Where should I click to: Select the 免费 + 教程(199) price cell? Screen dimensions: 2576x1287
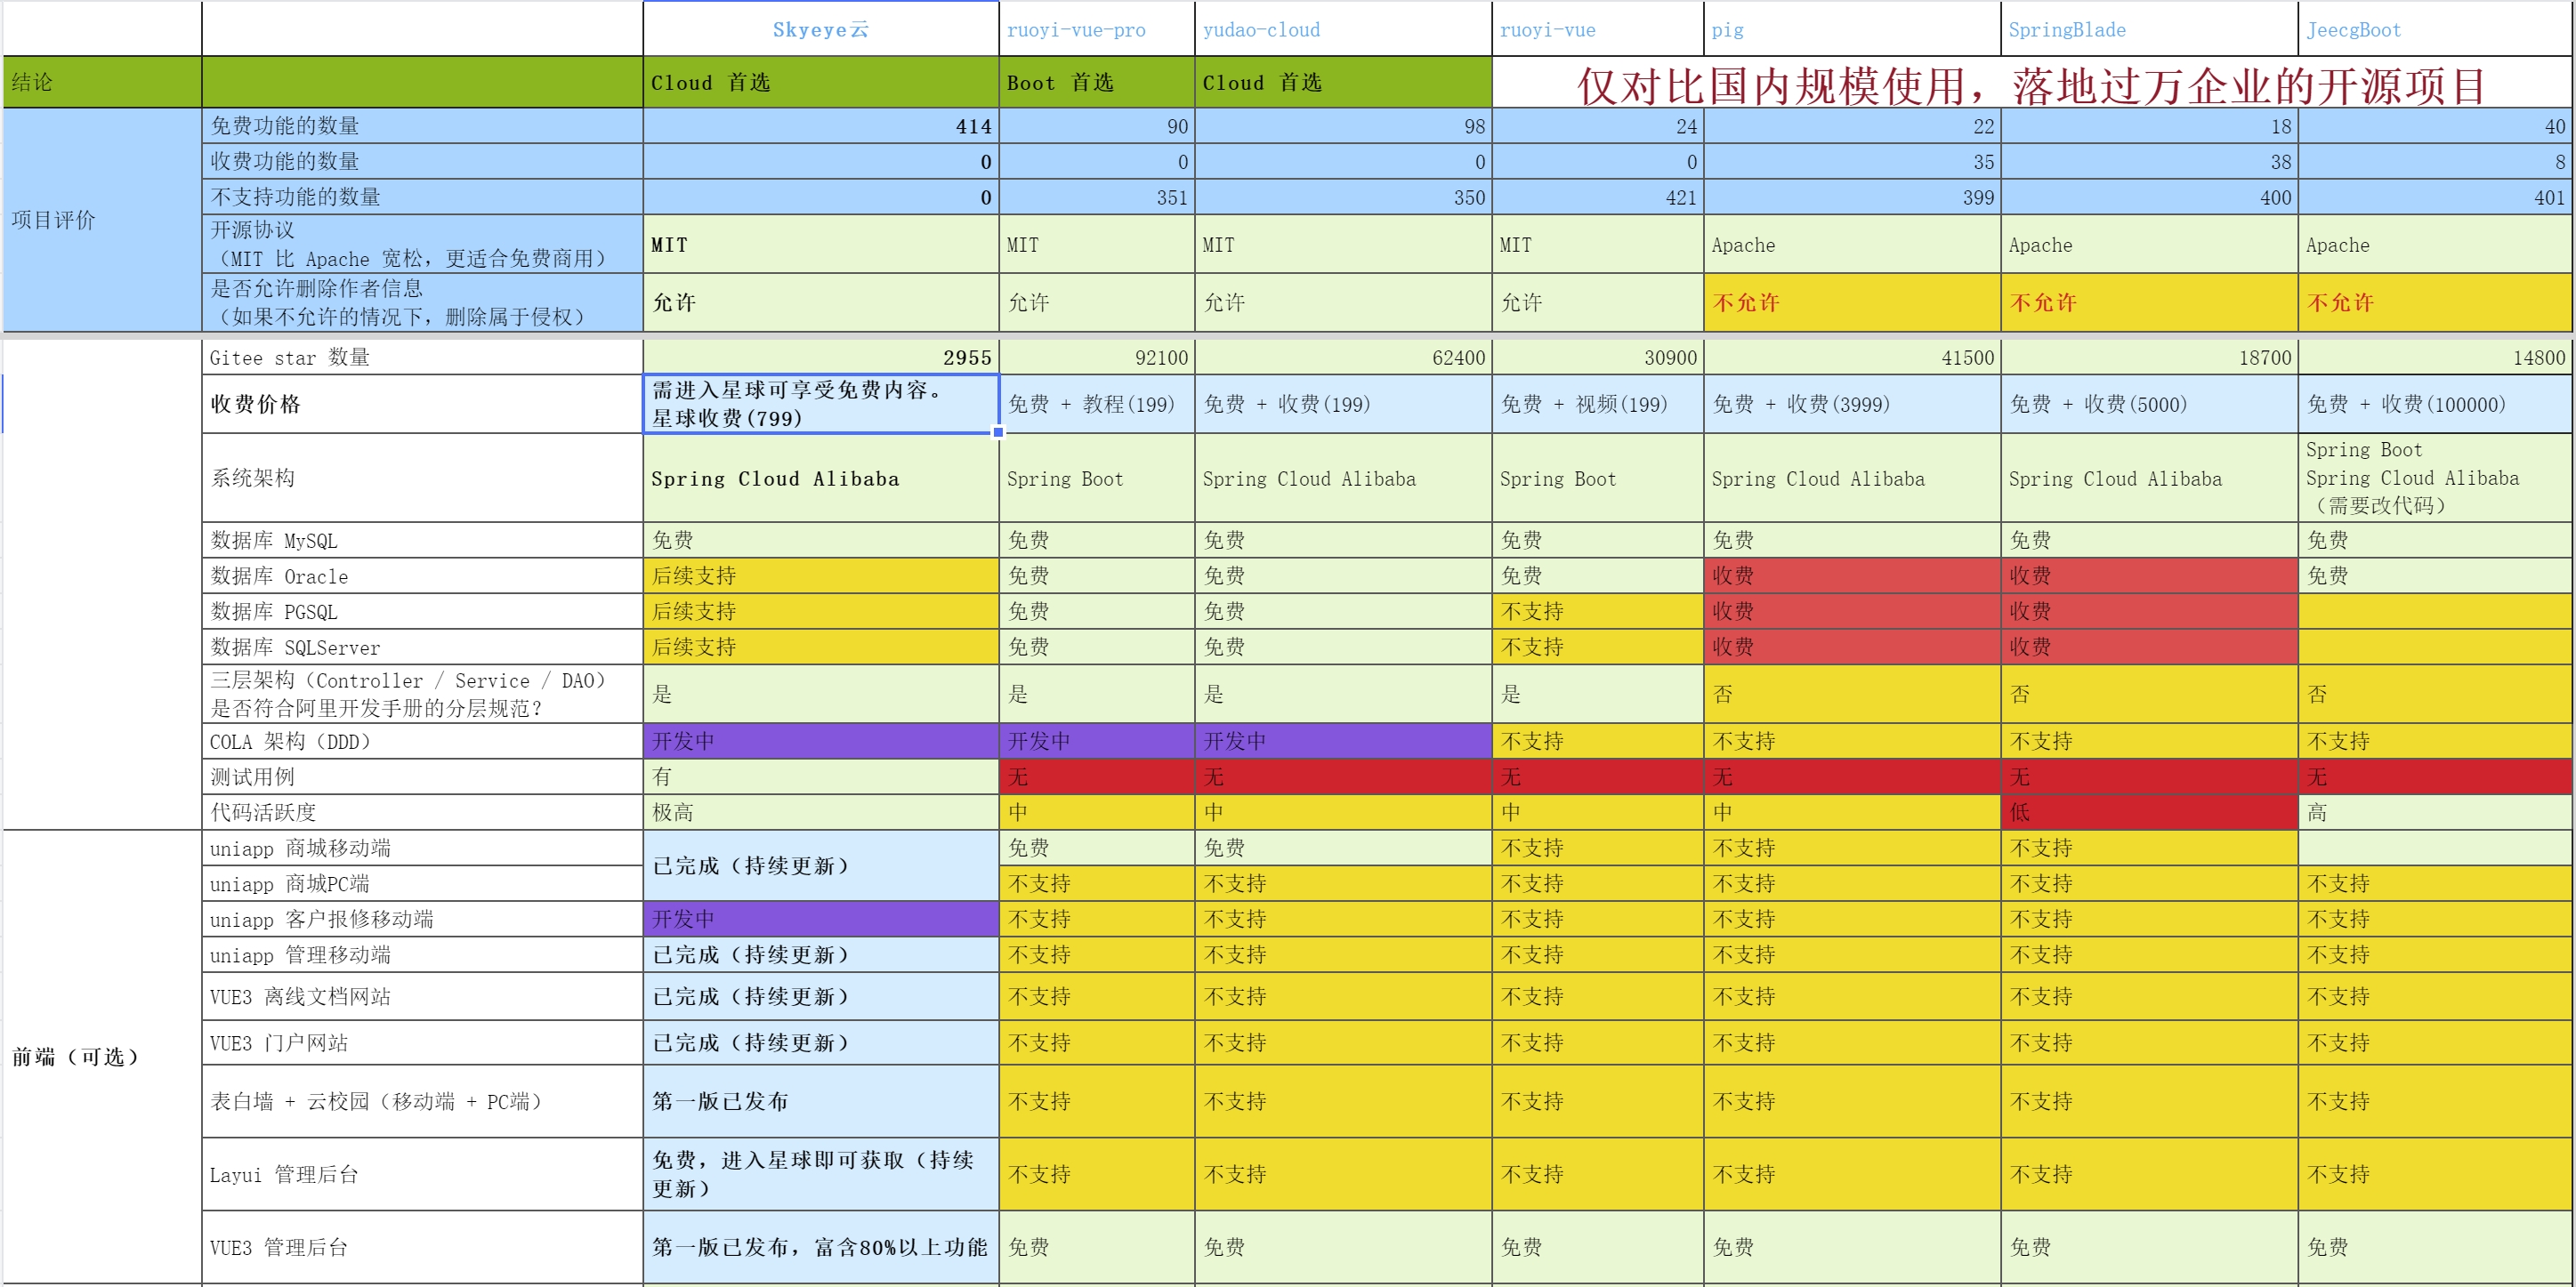point(1097,404)
